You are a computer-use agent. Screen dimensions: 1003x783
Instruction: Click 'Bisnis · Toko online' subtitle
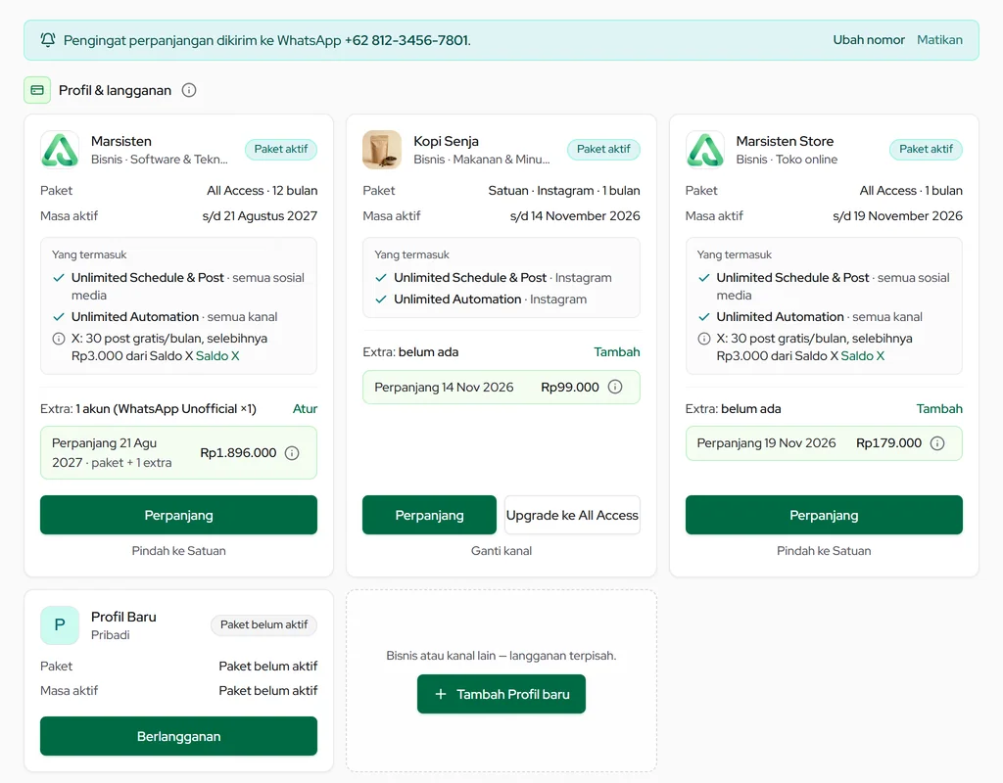[787, 160]
